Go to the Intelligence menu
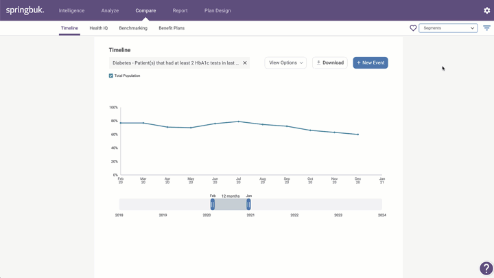 pos(71,10)
